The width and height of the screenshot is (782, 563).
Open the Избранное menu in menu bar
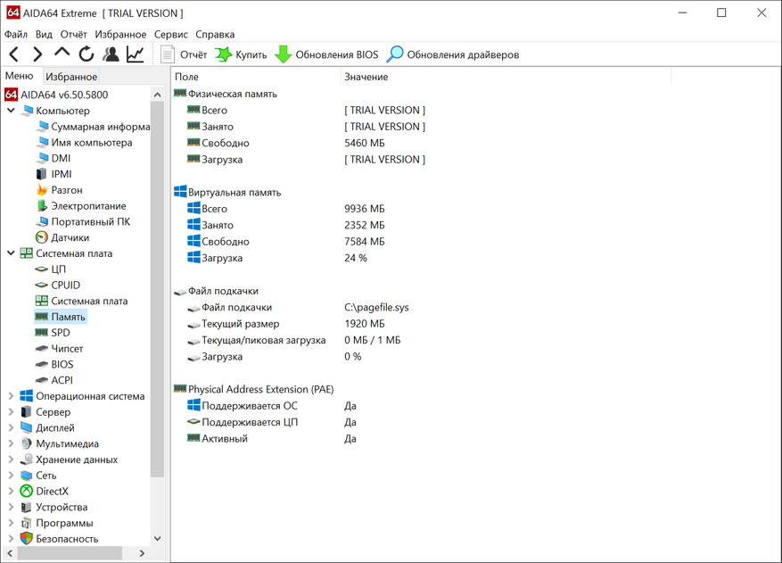[120, 35]
